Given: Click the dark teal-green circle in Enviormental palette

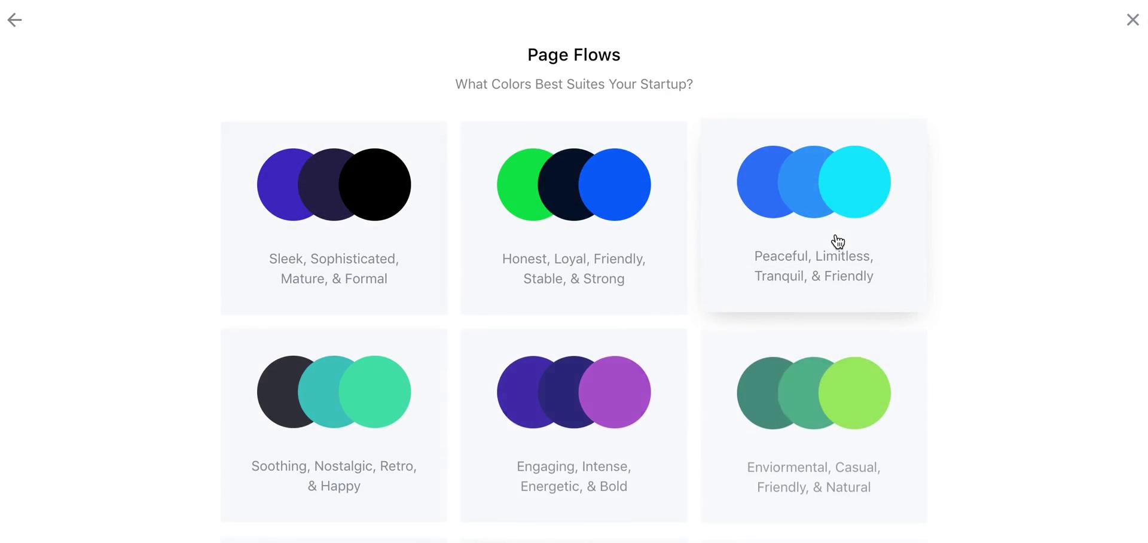Looking at the screenshot, I should pyautogui.click(x=756, y=393).
